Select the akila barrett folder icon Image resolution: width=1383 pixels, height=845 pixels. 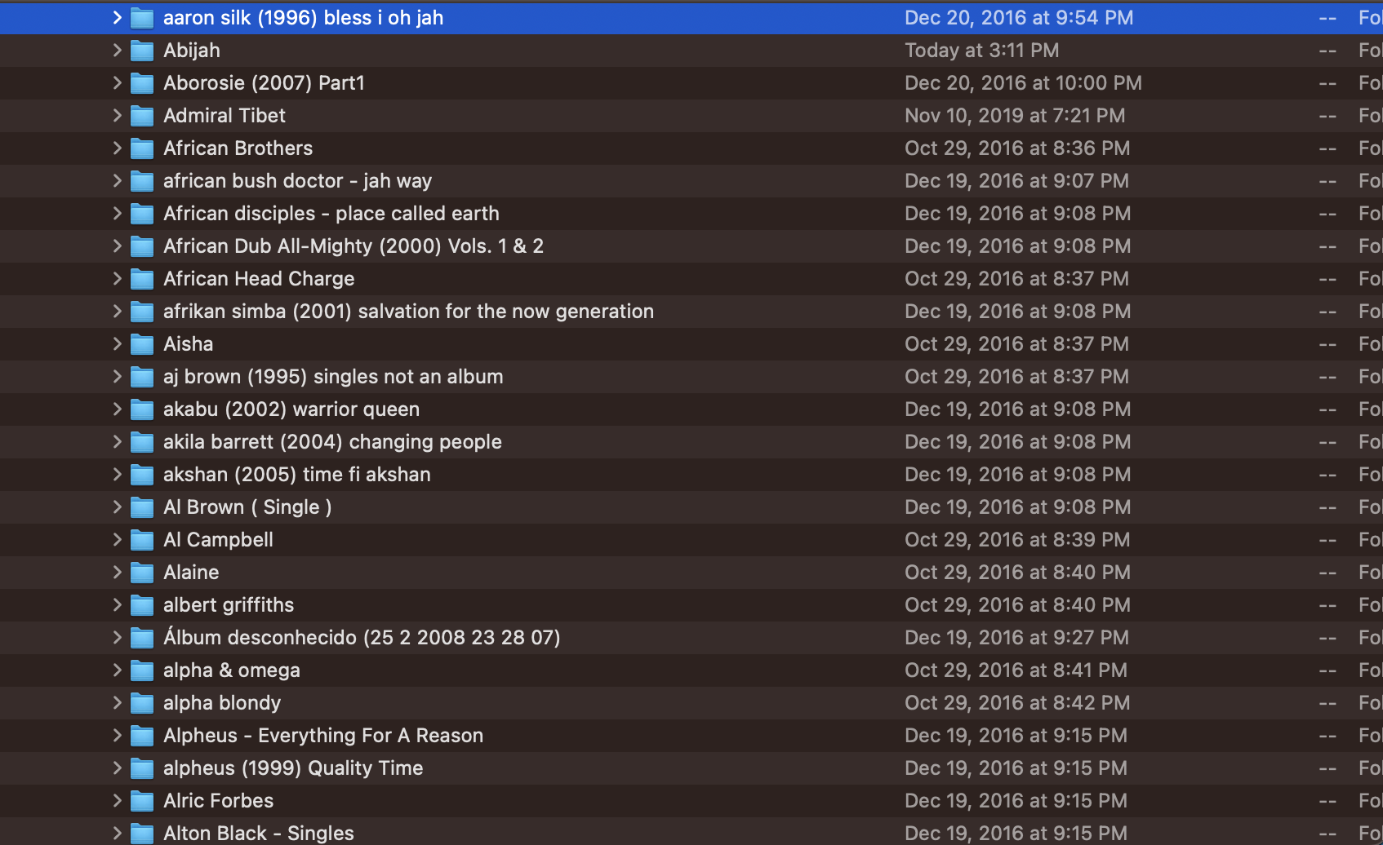coord(142,442)
